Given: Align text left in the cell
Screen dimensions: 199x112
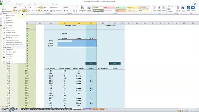Looking at the screenshot, I should [37, 11].
